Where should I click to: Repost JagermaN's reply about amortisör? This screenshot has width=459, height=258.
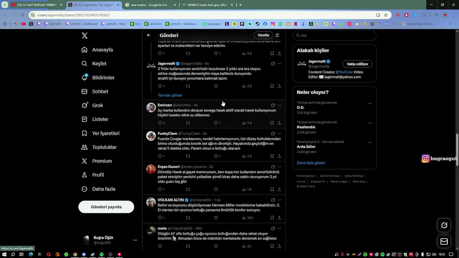(188, 86)
